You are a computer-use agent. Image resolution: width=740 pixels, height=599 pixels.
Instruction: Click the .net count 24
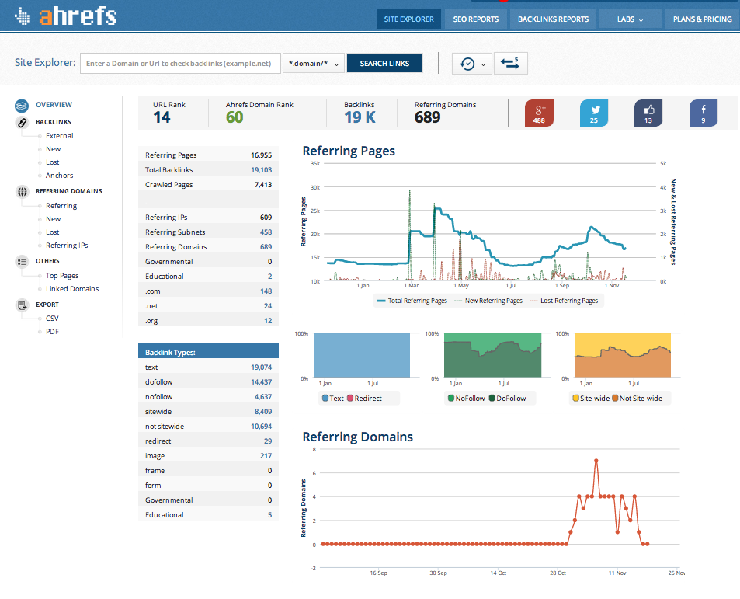(268, 306)
